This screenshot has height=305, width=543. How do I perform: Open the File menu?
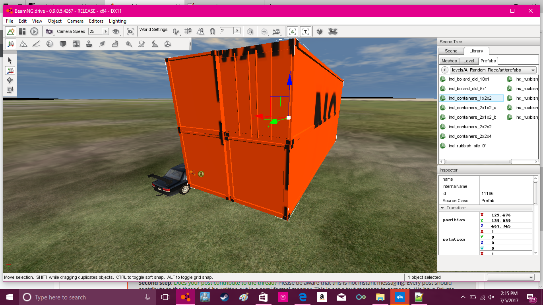point(10,21)
